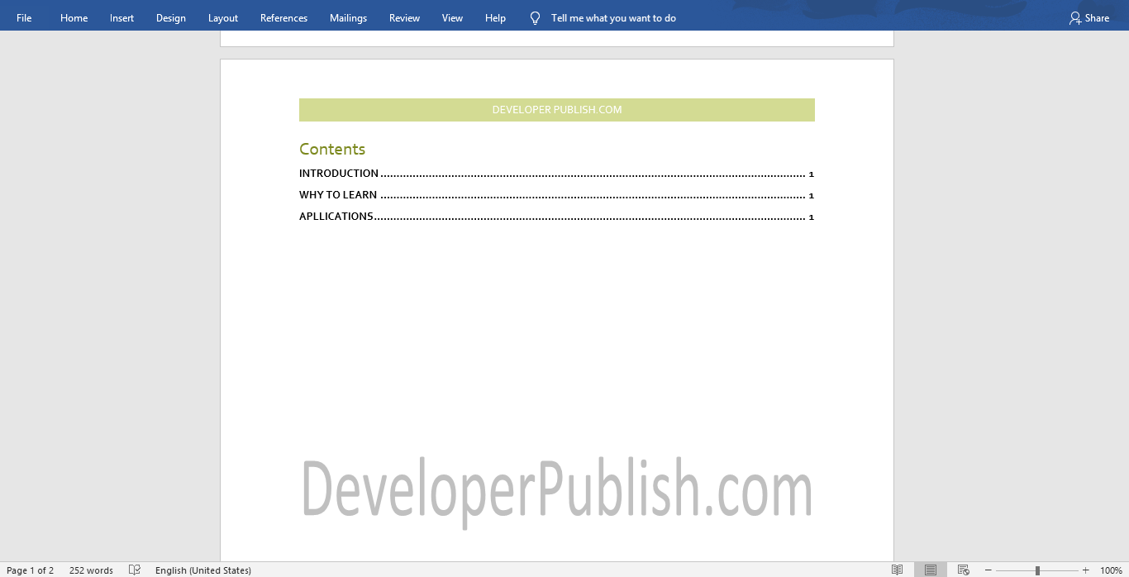Image resolution: width=1129 pixels, height=577 pixels.
Task: Adjust the zoom slider
Action: click(x=1036, y=570)
